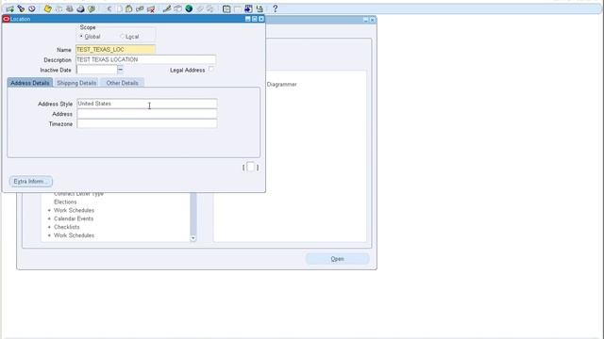Click the Clear Record eraser icon

140,8
